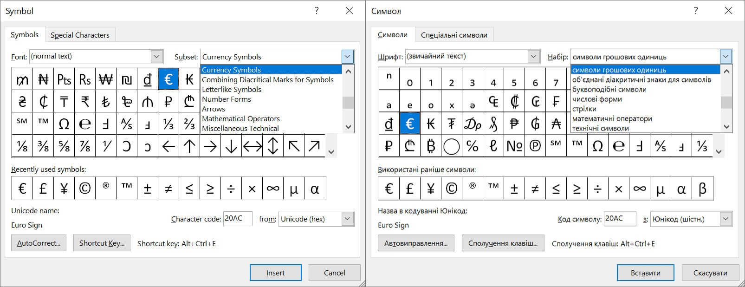The width and height of the screenshot is (745, 287).
Task: Select infinity ∞ in Ukrainian recent symbols
Action: (640, 189)
